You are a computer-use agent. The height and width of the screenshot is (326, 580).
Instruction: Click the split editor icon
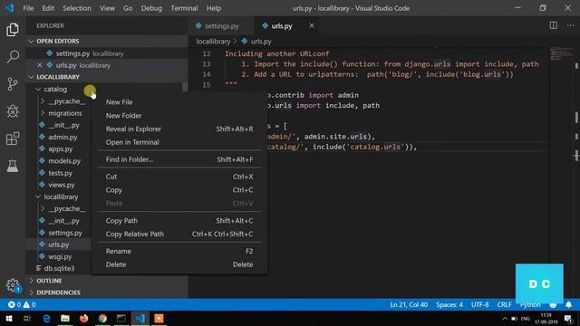[554, 25]
